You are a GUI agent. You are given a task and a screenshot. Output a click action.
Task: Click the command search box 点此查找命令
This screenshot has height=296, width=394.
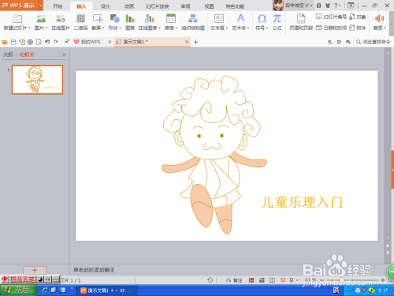(374, 42)
